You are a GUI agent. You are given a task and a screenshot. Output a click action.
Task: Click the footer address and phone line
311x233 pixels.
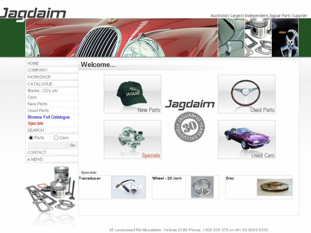pos(188,230)
